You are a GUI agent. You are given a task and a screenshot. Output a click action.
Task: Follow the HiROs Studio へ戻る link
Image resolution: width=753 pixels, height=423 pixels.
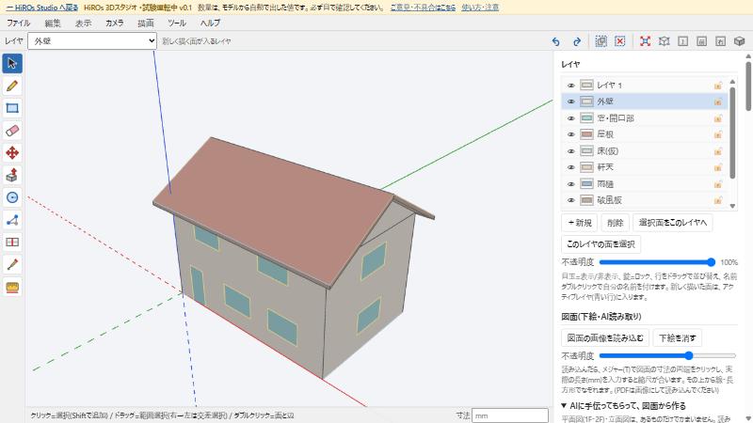(42, 8)
